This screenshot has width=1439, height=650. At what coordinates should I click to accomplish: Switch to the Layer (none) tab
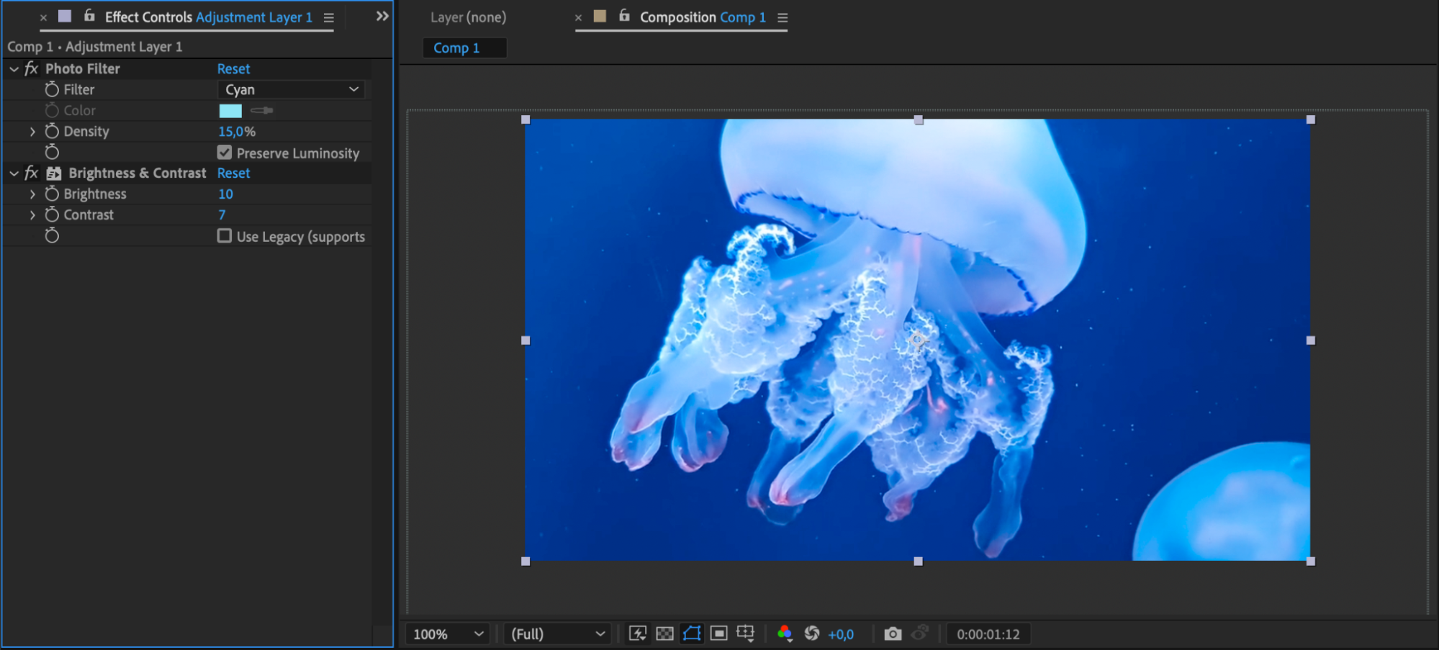pos(468,17)
